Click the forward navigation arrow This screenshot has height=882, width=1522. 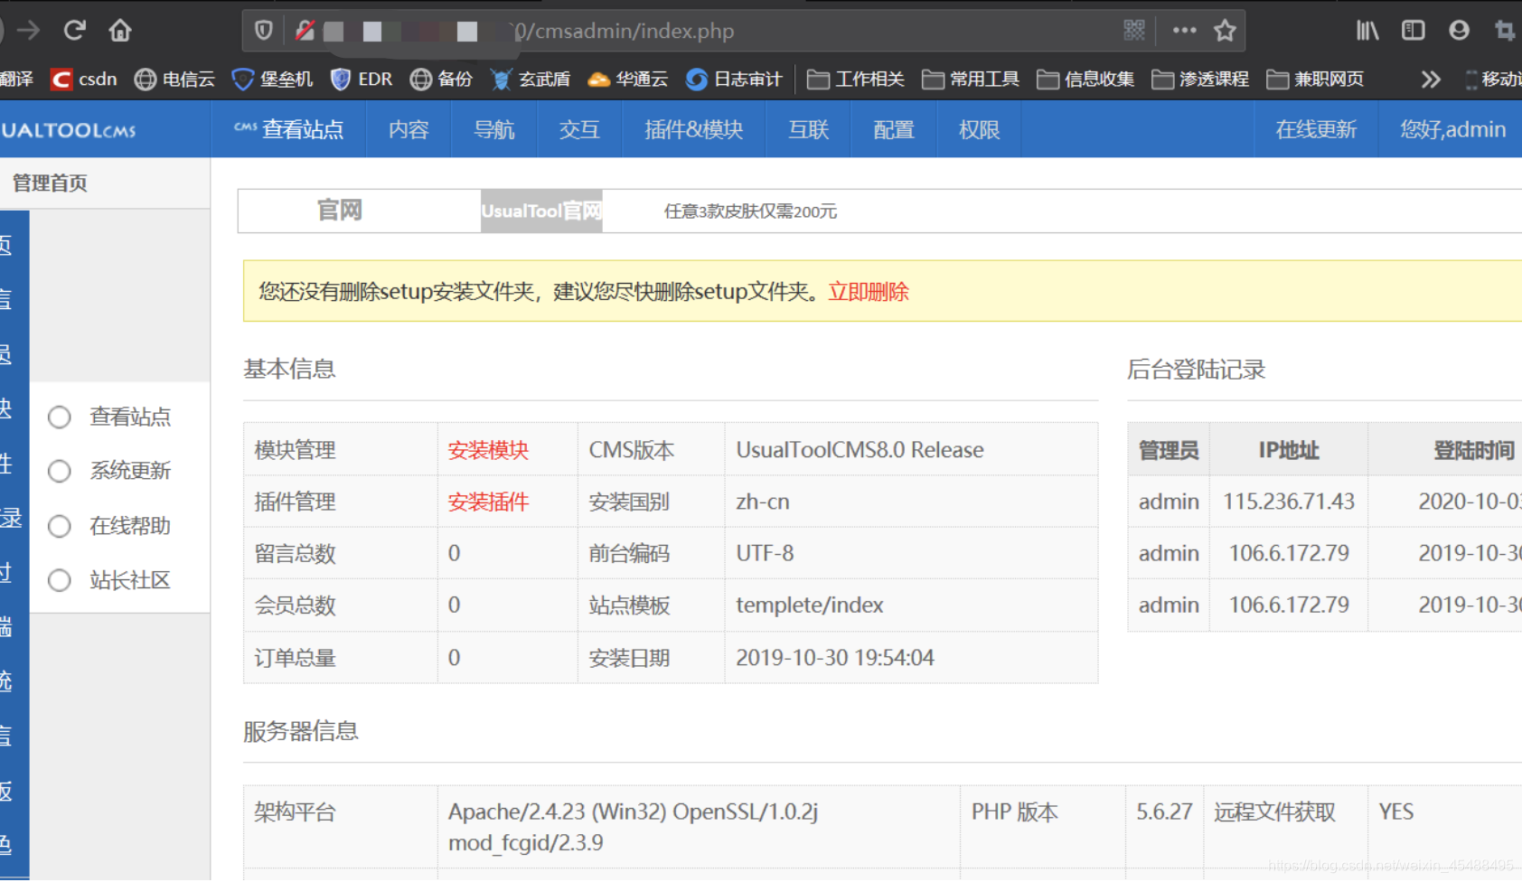28,31
